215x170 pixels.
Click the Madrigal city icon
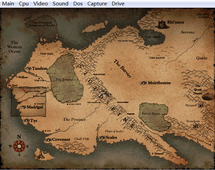tap(23, 107)
